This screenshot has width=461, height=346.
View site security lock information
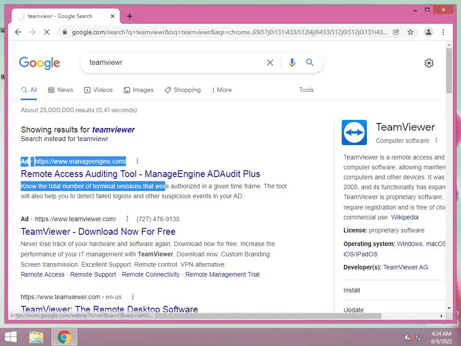pos(65,32)
